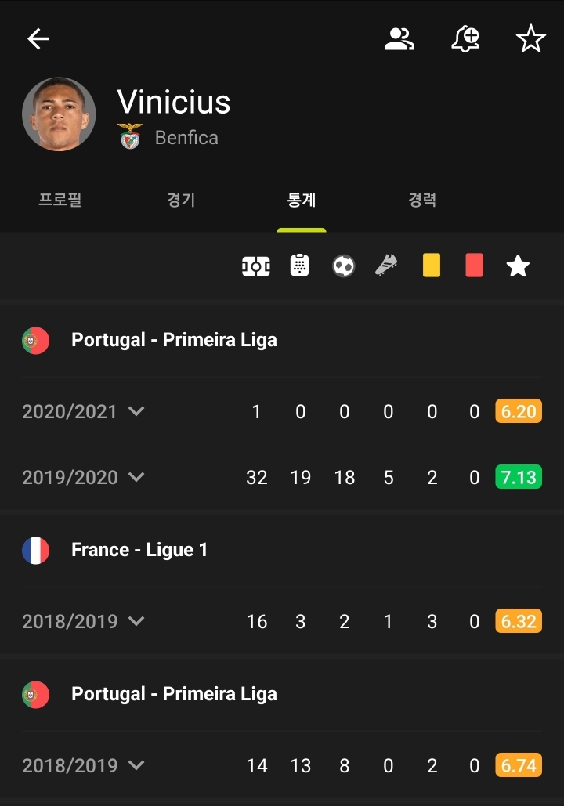Click the yellow card icon

(431, 265)
